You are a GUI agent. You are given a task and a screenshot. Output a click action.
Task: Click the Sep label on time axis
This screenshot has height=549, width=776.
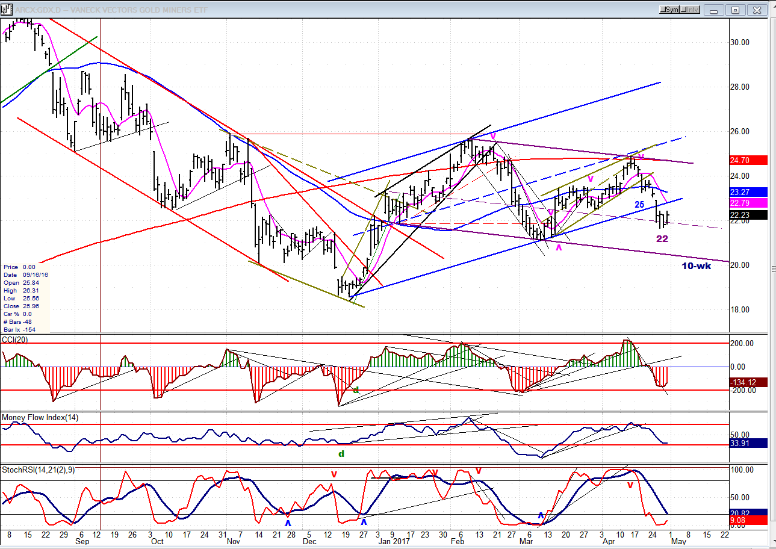pyautogui.click(x=83, y=541)
